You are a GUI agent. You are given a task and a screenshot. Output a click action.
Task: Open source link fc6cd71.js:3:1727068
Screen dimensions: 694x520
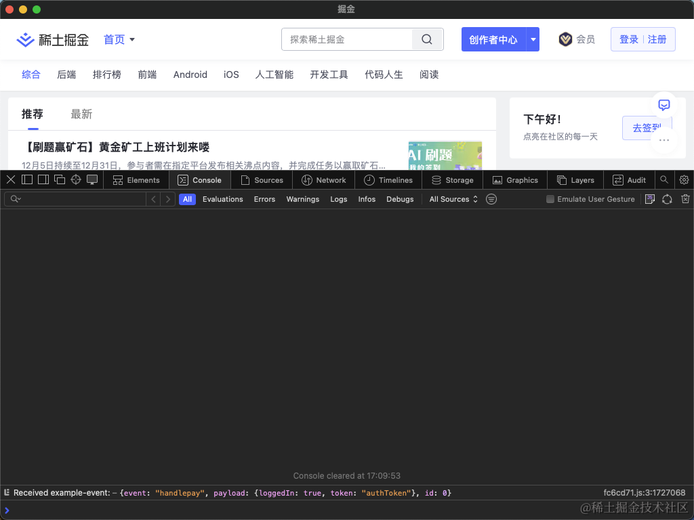tap(644, 493)
